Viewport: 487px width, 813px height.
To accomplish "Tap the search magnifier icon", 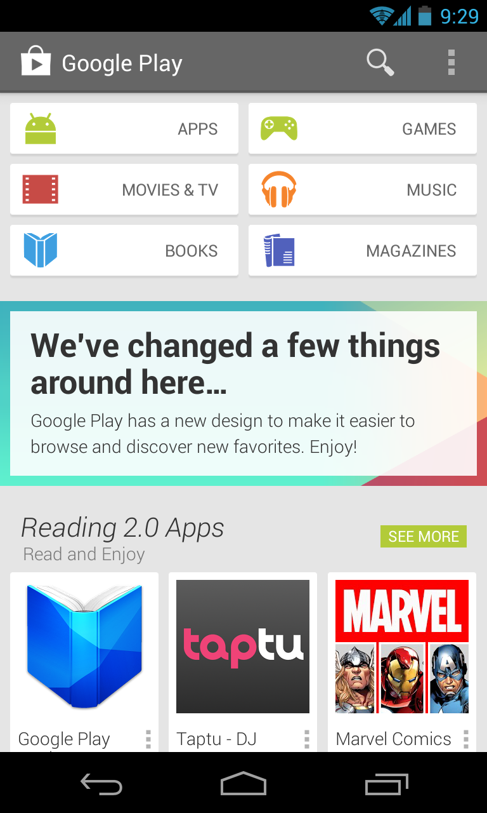I will click(380, 63).
